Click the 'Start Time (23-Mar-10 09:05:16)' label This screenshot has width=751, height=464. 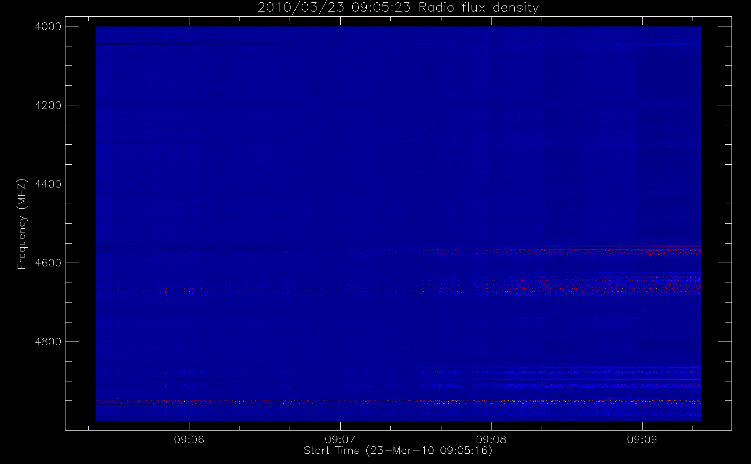coord(398,451)
